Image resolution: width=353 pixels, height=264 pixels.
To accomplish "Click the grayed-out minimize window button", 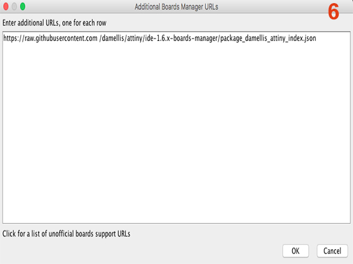I will (14, 6).
